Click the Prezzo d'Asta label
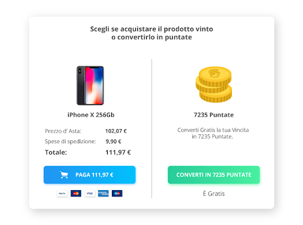The image size is (303, 225). 63,131
